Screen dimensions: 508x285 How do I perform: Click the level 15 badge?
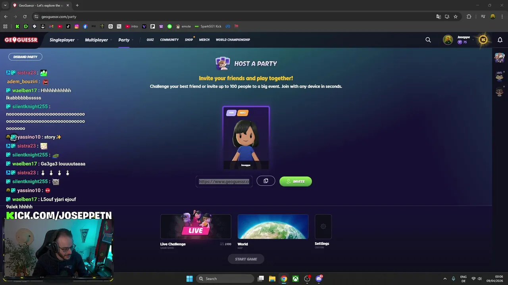(x=483, y=40)
